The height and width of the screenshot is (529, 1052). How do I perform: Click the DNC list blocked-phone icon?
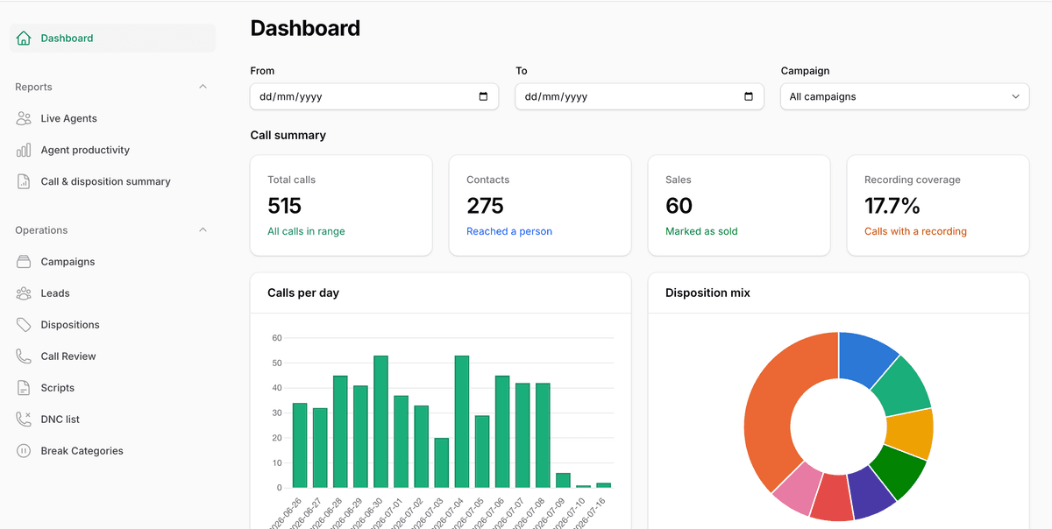(x=24, y=420)
